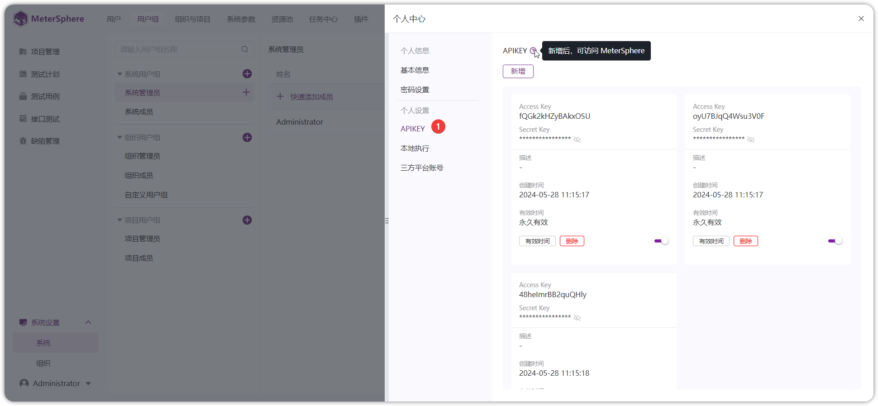Click 有效时间 button for fQGk2kHZyBAkxOSU
This screenshot has height=406, width=878.
click(x=537, y=241)
